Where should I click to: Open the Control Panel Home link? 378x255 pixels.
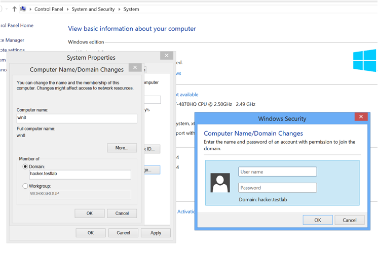click(17, 25)
